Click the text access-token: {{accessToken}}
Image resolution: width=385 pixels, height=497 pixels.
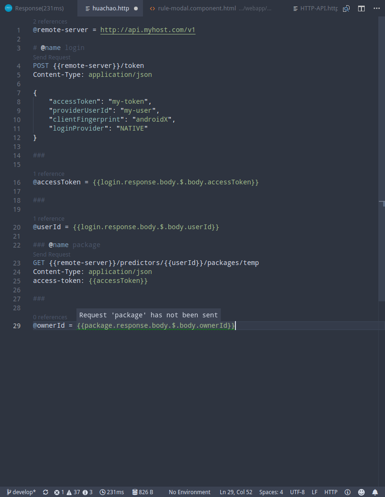coord(91,281)
